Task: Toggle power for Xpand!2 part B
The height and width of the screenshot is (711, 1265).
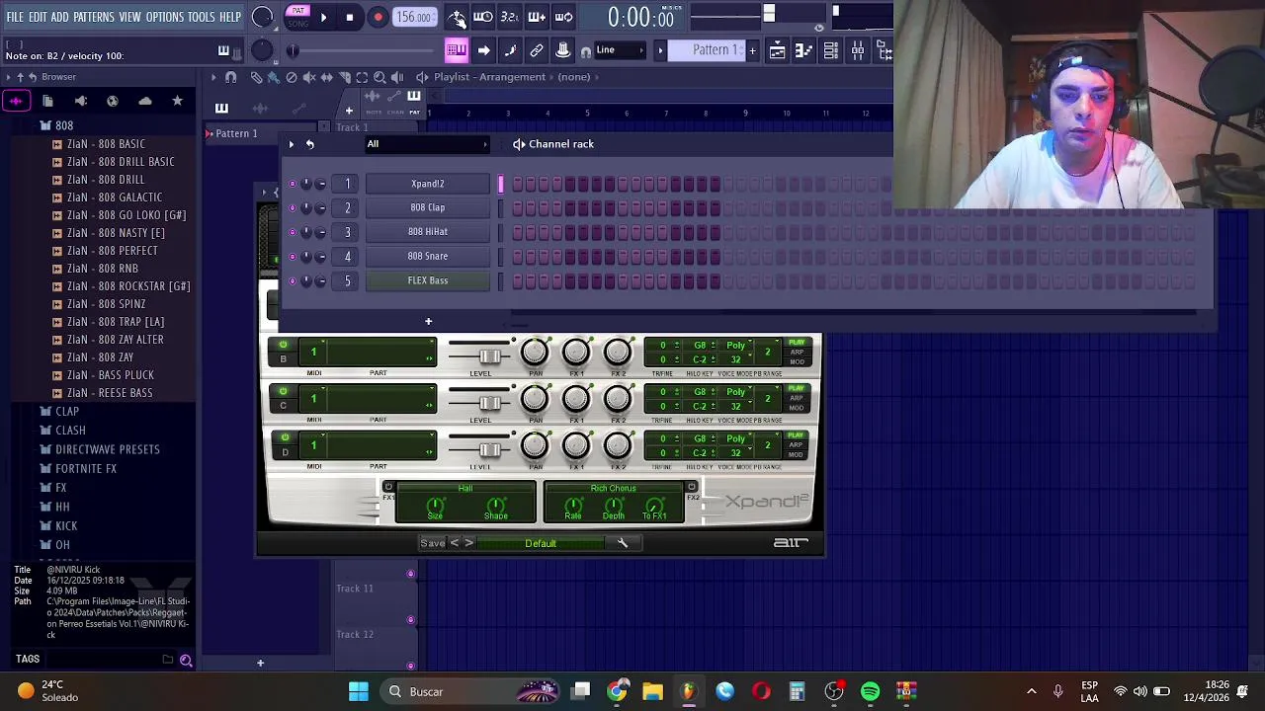Action: [284, 345]
